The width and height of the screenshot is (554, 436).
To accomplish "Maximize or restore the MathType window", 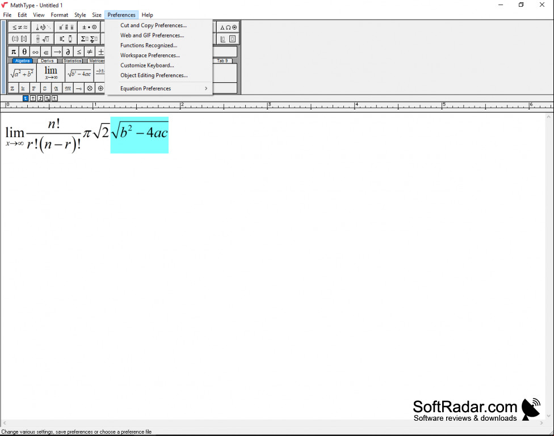I will click(x=521, y=5).
